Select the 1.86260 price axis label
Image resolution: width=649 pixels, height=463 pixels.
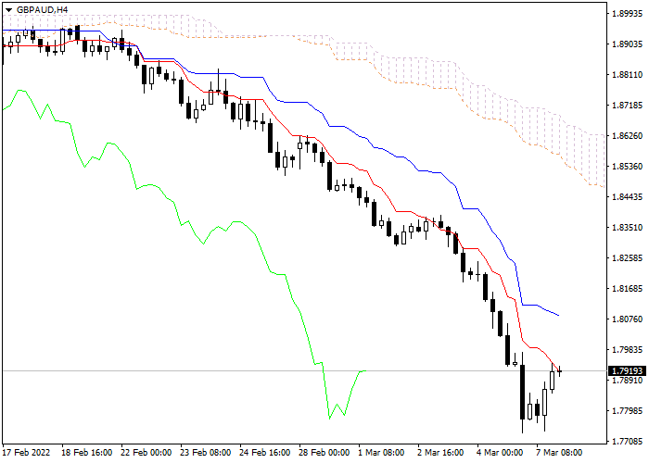[x=628, y=135]
